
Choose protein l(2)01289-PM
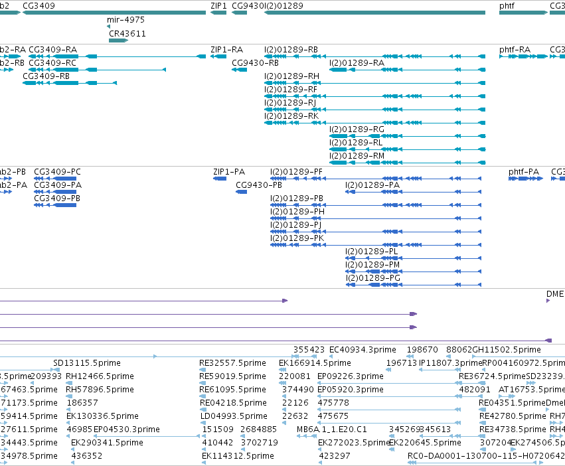click(x=372, y=265)
